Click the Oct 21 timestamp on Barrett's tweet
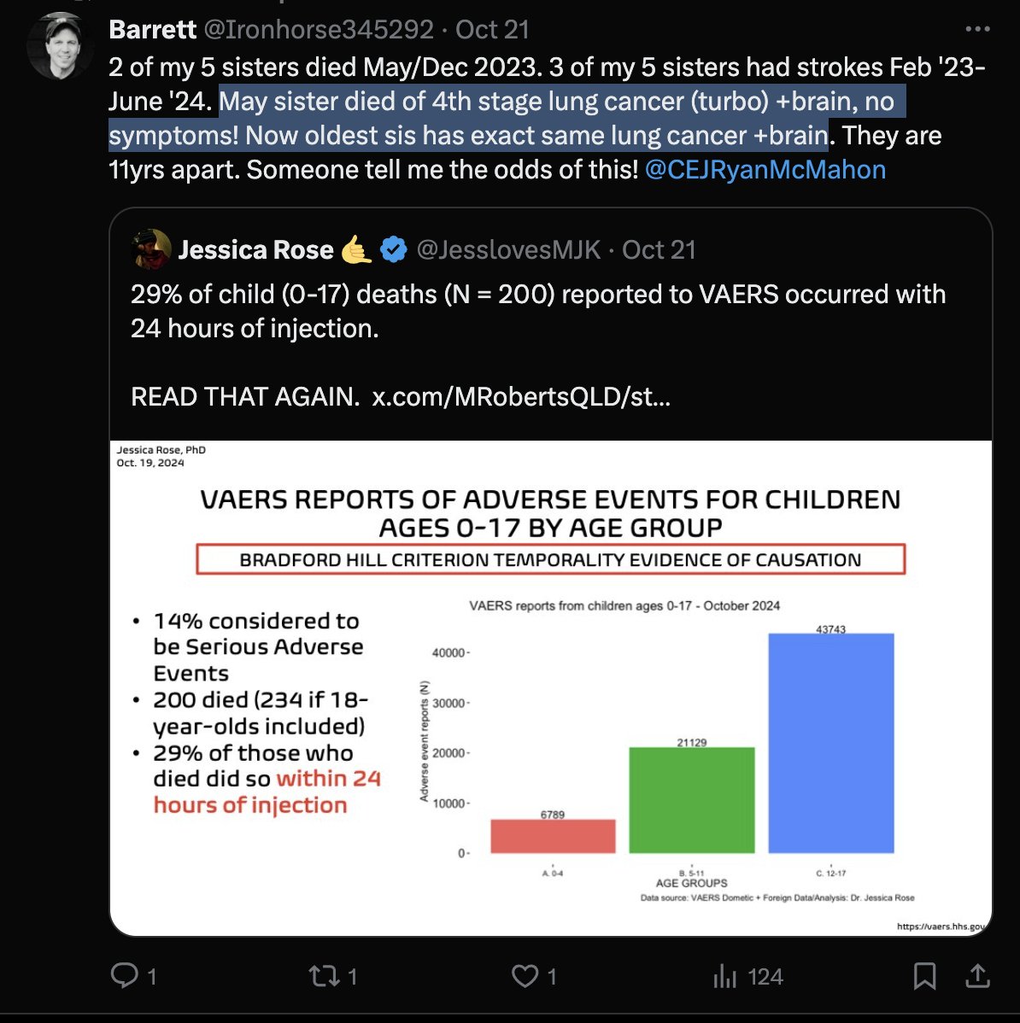1020x1023 pixels. tap(493, 29)
